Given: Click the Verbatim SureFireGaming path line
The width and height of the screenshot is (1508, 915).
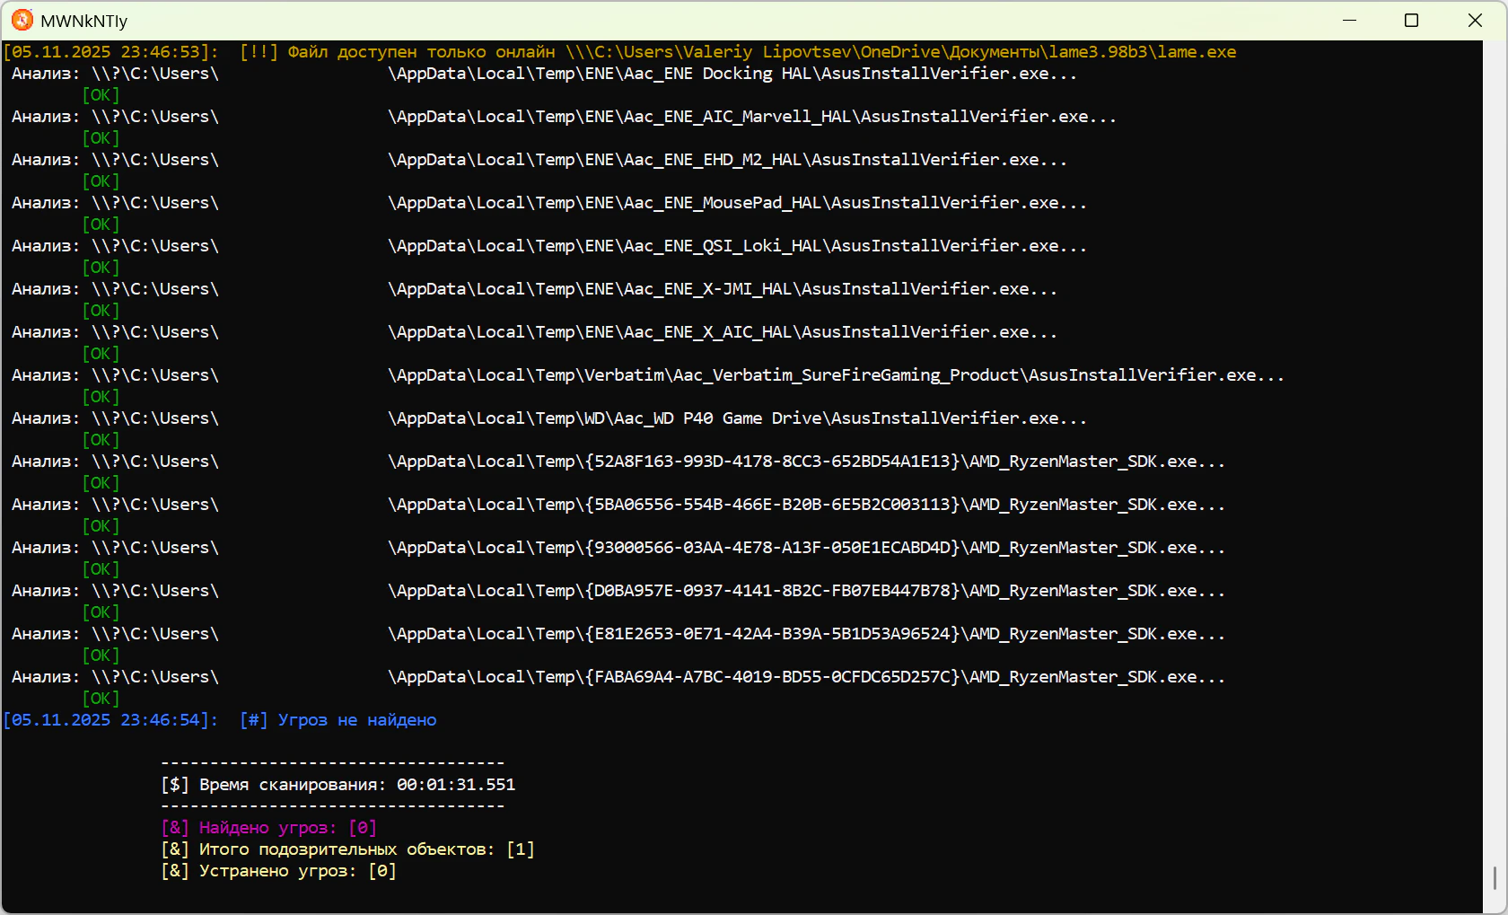Looking at the screenshot, I should [835, 375].
